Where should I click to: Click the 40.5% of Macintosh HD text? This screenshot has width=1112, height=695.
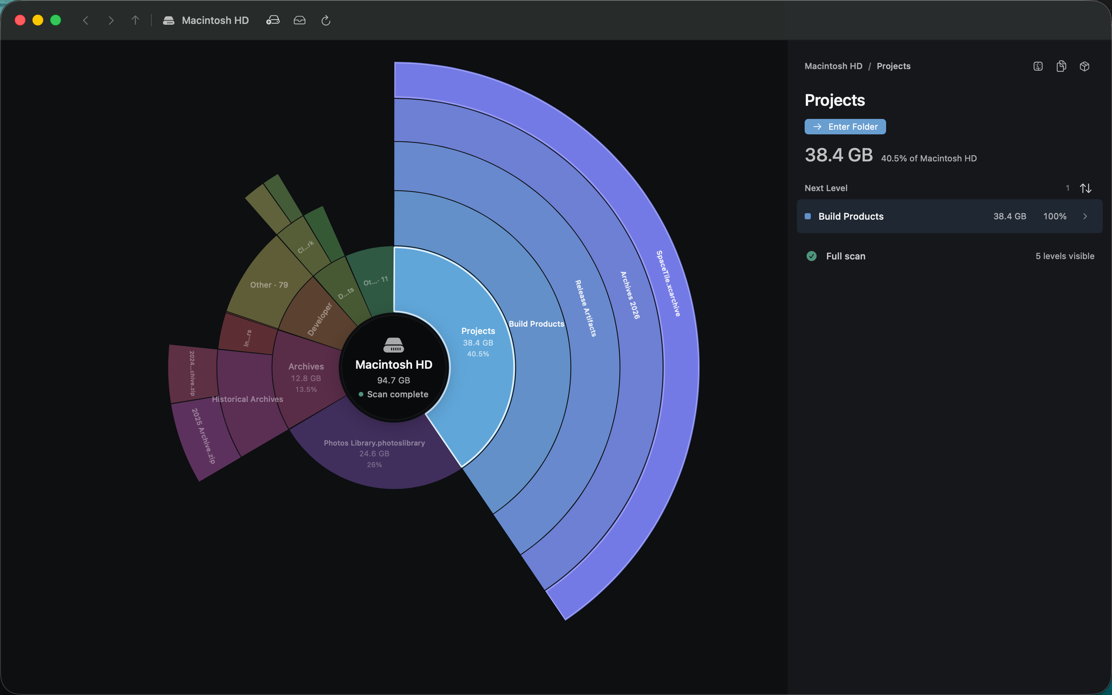[x=929, y=158]
